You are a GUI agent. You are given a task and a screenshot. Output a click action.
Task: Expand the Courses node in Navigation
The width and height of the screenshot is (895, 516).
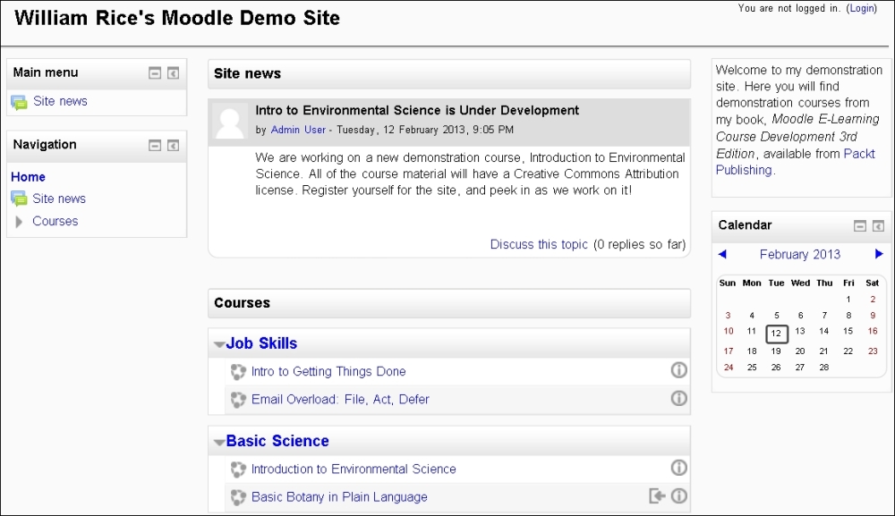click(19, 222)
